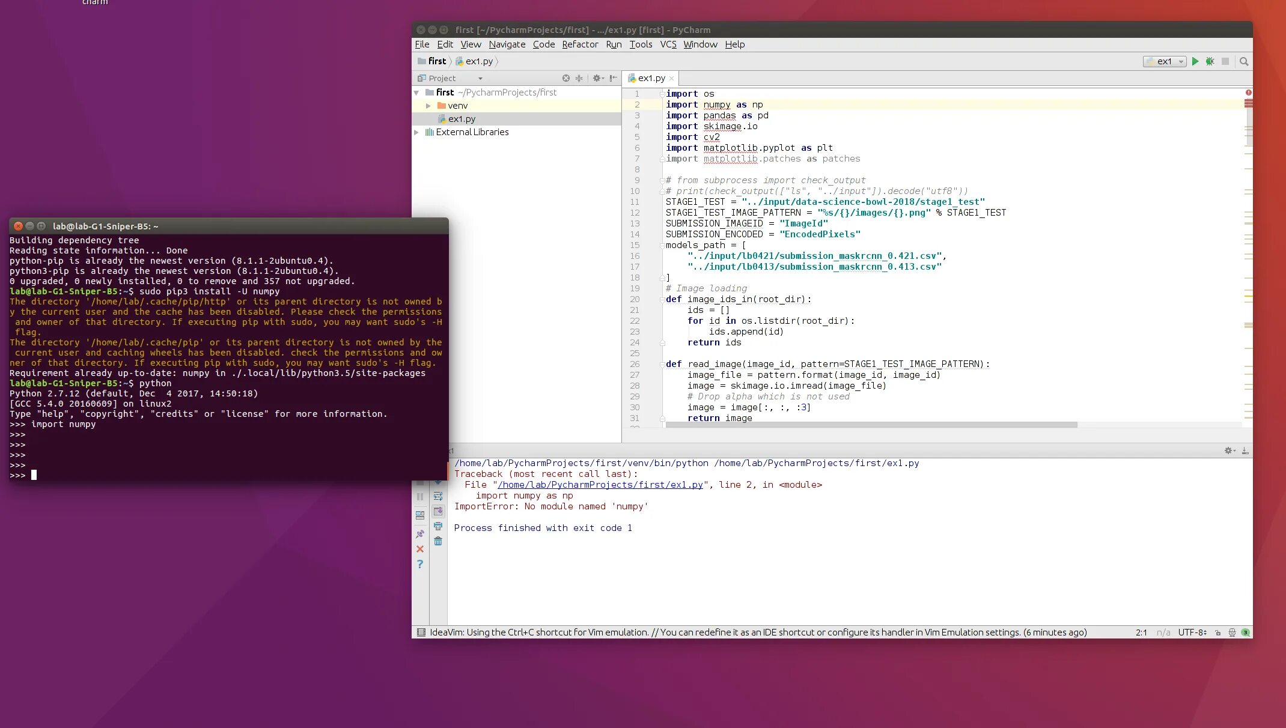Expand External Libraries node
Viewport: 1286px width, 728px height.
point(416,132)
